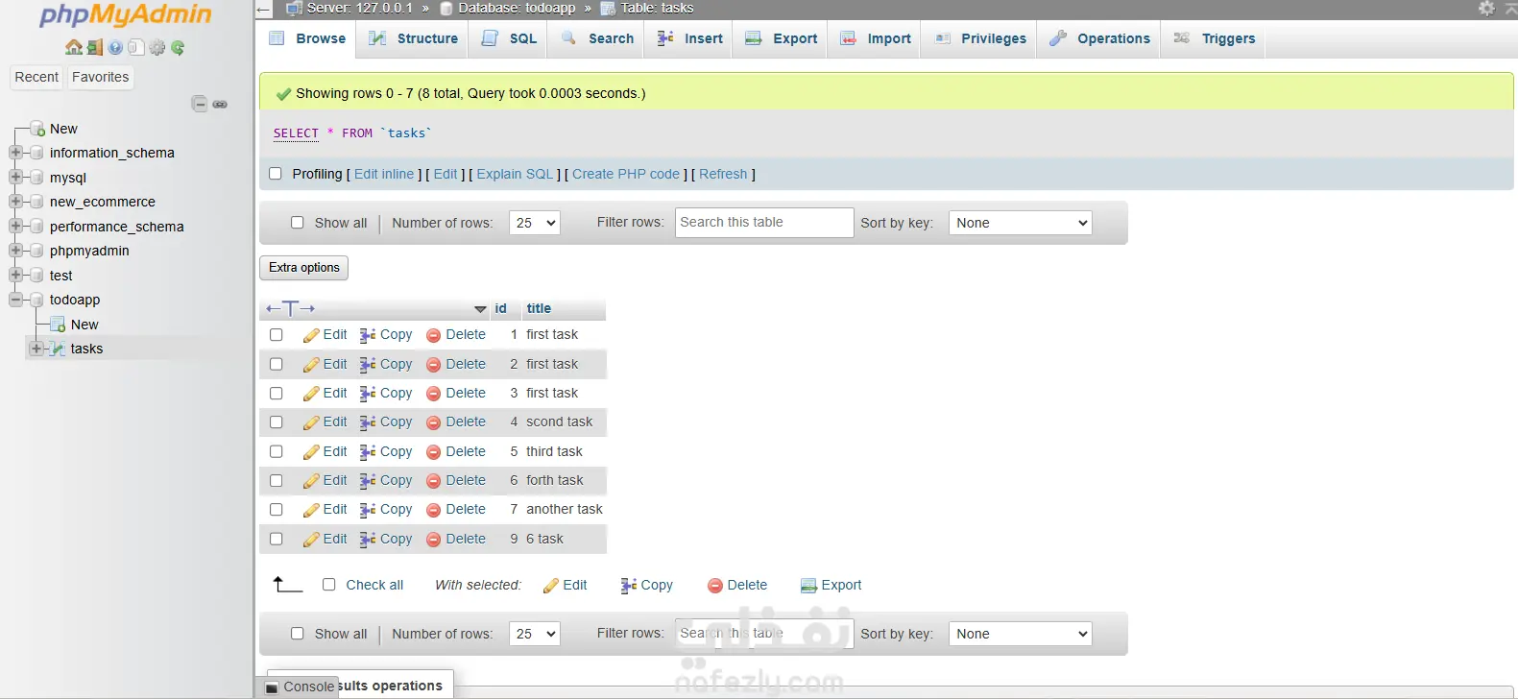
Task: Click the Extra options button
Action: [x=303, y=268]
